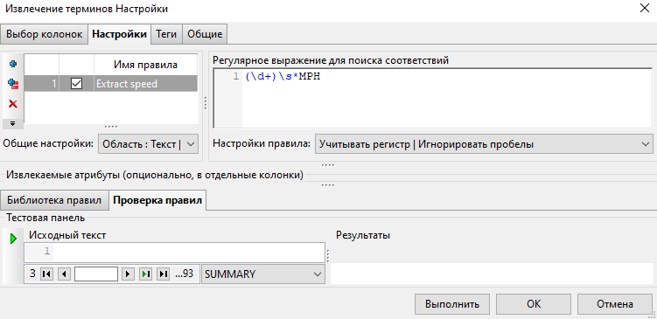The height and width of the screenshot is (319, 657).
Task: Open the Теги tab
Action: (x=167, y=34)
